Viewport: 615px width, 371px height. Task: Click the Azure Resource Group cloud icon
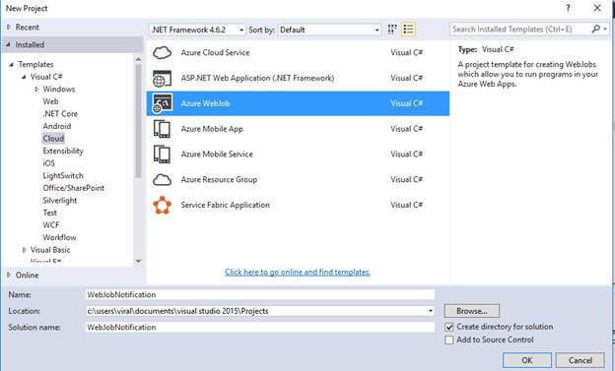pos(162,180)
